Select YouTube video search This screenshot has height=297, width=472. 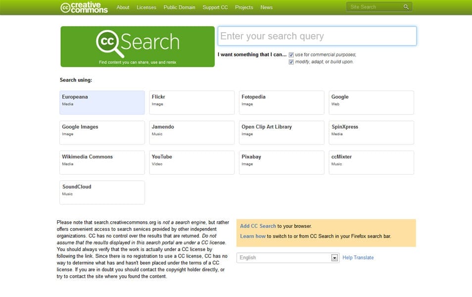click(x=191, y=162)
